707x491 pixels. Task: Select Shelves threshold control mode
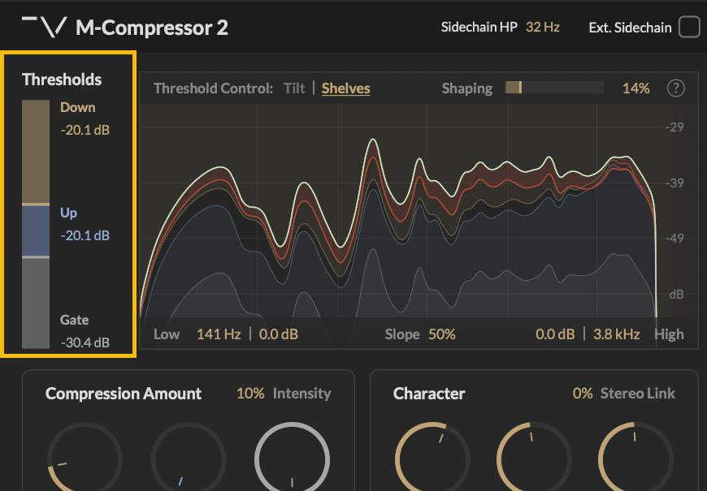pyautogui.click(x=346, y=88)
